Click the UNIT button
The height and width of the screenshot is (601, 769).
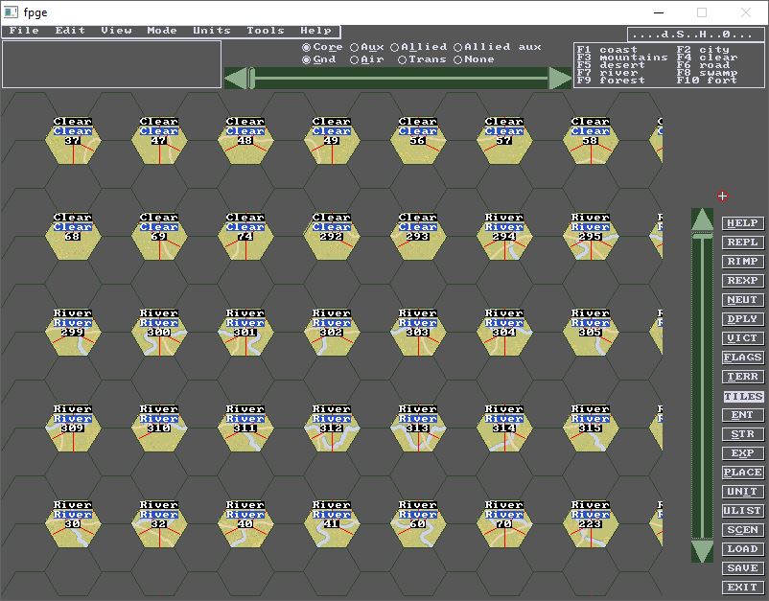[x=742, y=492]
